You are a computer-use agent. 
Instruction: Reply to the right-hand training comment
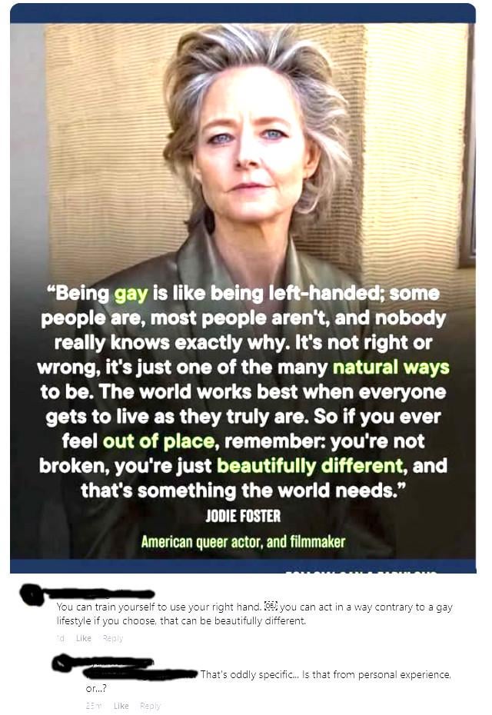tap(113, 638)
